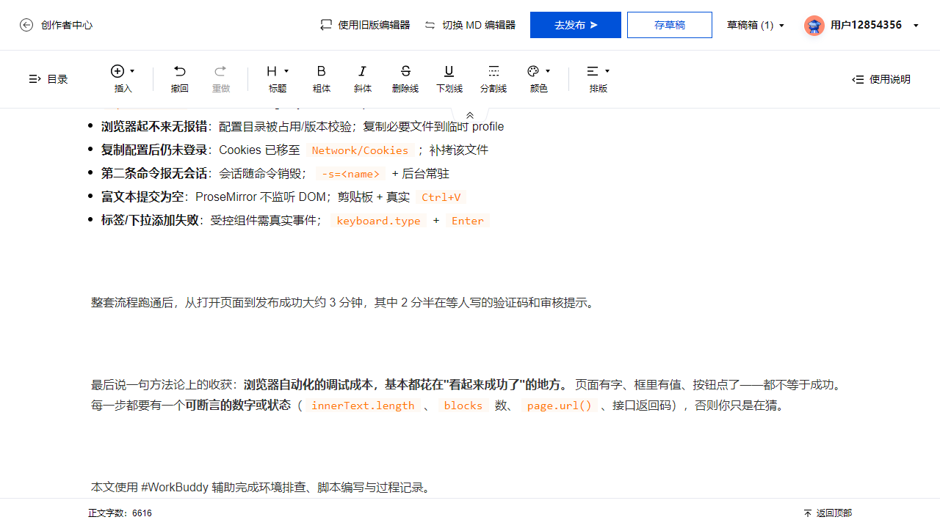The height and width of the screenshot is (528, 940).
Task: Click the paragraph mentioning #WorkBuddy
Action: (261, 488)
